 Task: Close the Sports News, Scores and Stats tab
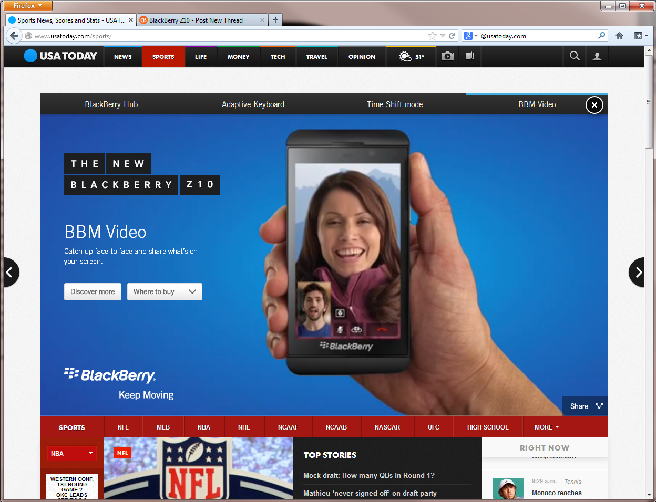131,20
